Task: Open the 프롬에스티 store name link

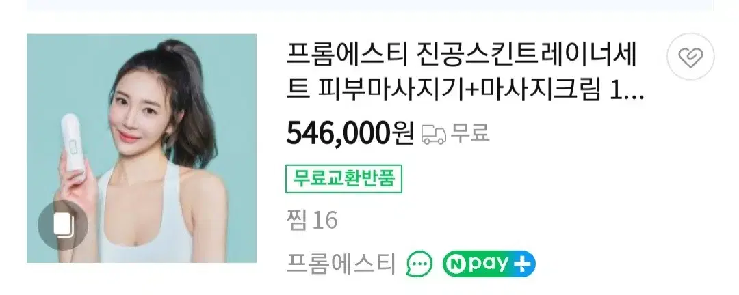Action: click(341, 264)
